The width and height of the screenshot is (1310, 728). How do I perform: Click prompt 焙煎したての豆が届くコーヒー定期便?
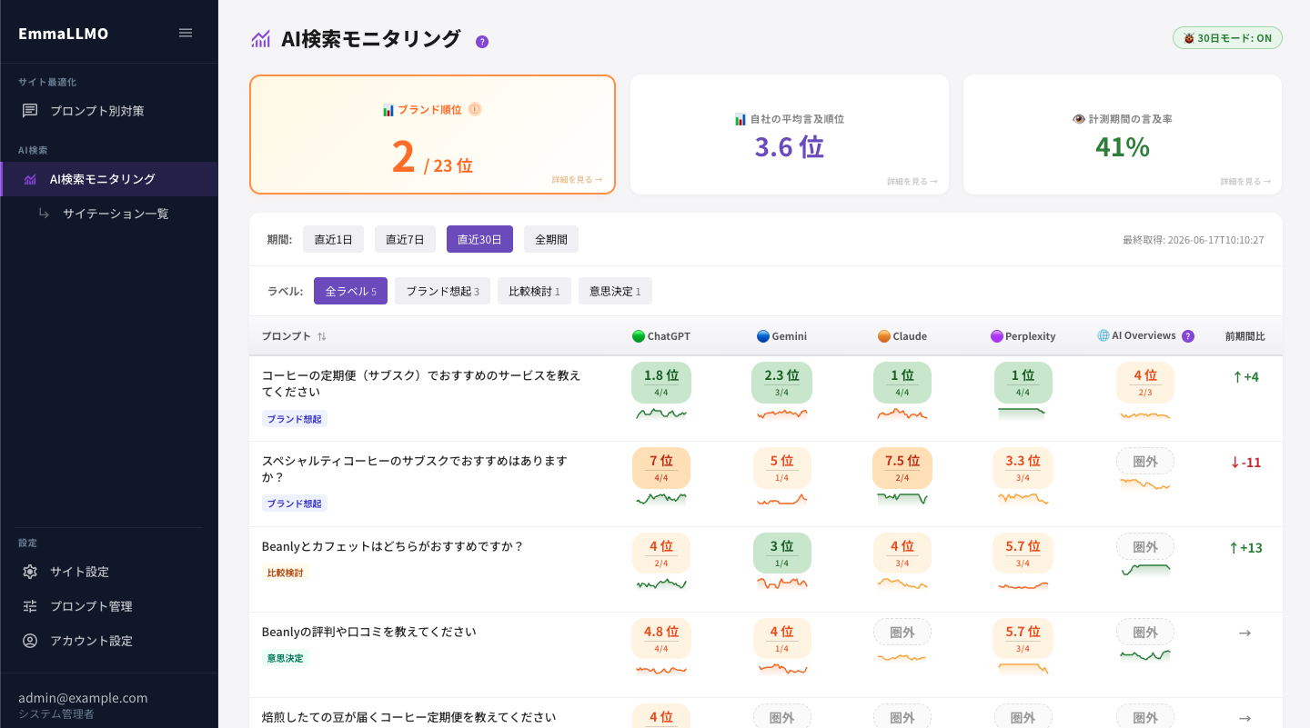(409, 716)
